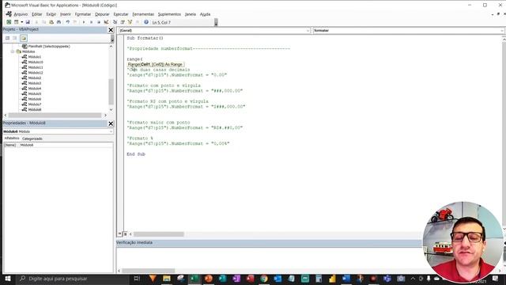Select Módulo7 in the project tree

point(35,104)
